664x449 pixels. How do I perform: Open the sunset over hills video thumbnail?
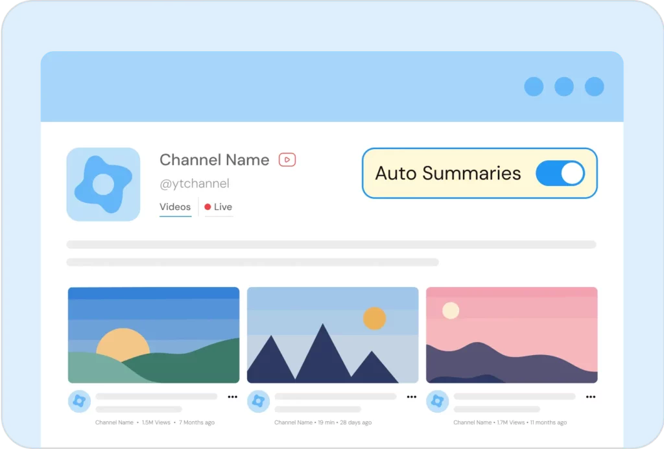click(x=154, y=335)
